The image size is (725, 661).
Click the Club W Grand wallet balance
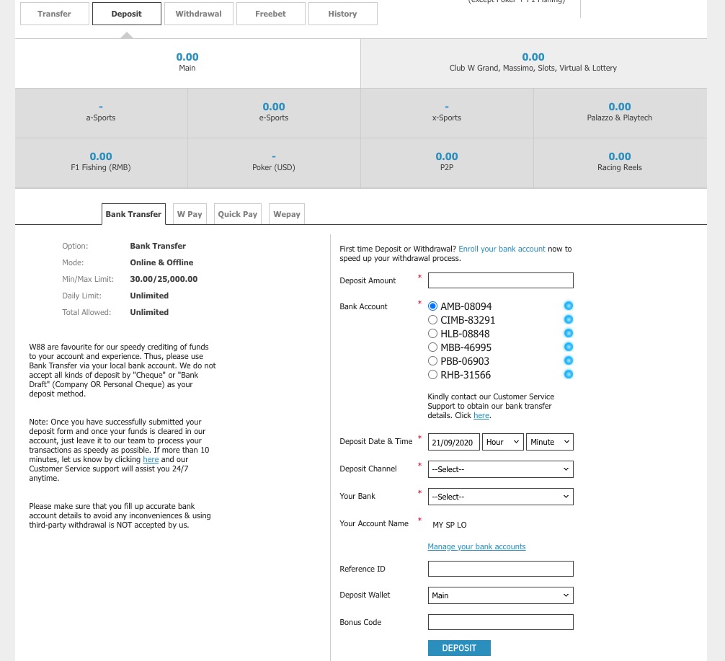pyautogui.click(x=533, y=57)
